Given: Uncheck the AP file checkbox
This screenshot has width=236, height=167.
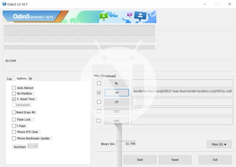Looking at the screenshot, I should click(x=99, y=92).
